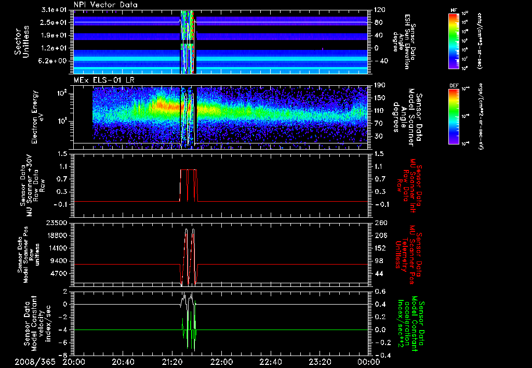Click the 21:20 time axis label
532x368 pixels.
[x=173, y=362]
